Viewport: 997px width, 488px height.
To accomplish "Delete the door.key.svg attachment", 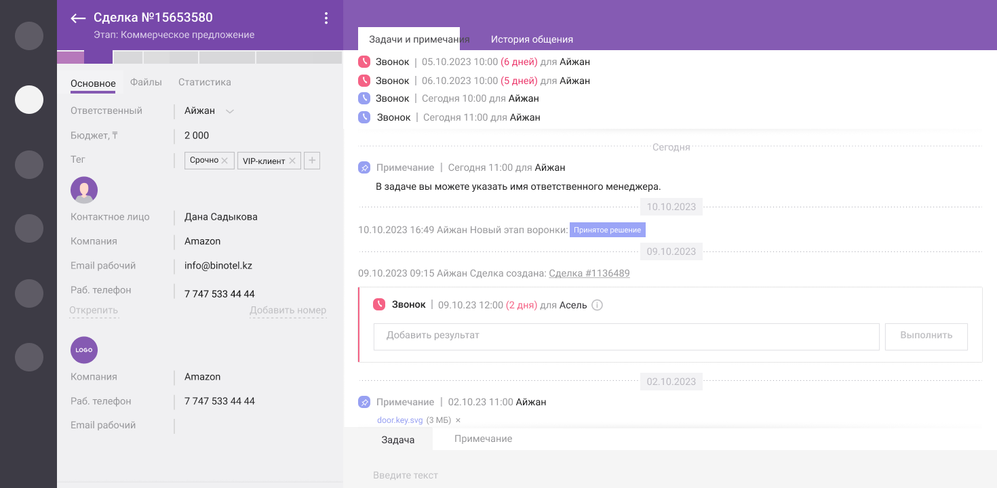I will [x=458, y=420].
